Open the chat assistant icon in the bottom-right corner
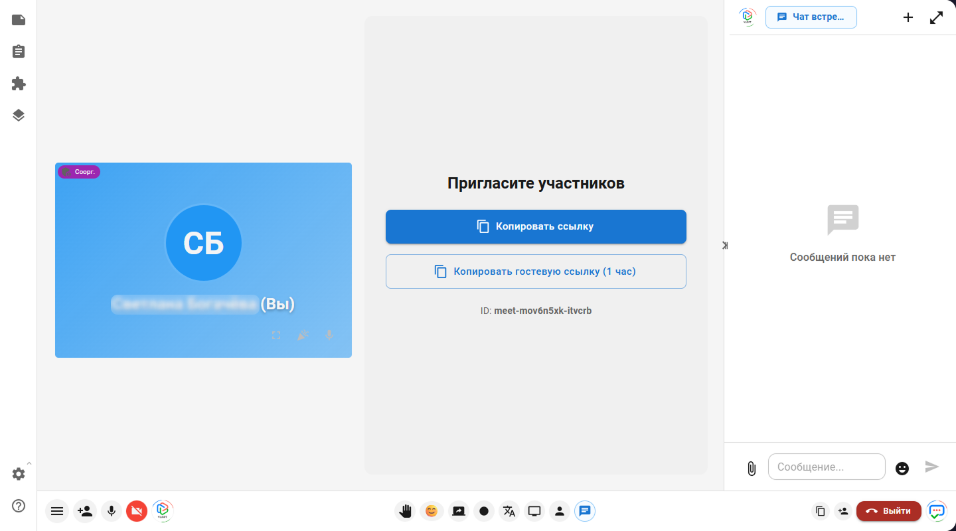This screenshot has width=956, height=531. click(937, 511)
